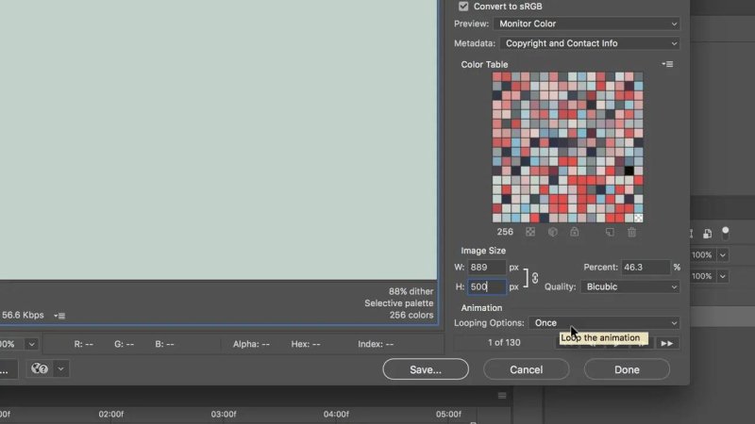The image size is (755, 424).
Task: Click the '88% dither' info text
Action: [x=411, y=291]
